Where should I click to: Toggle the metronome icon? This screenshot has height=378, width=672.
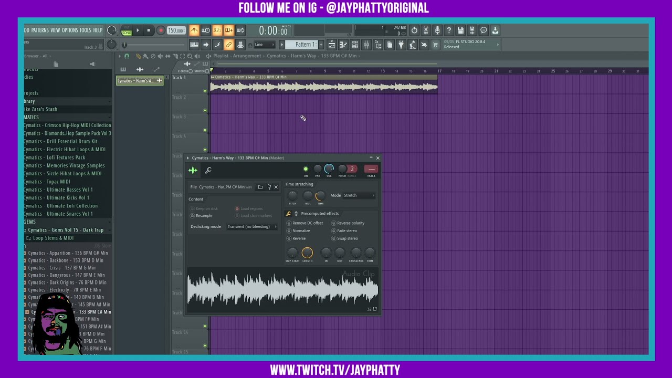[194, 30]
